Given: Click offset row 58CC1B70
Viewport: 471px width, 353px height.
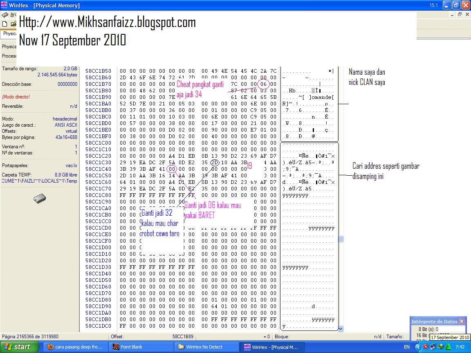Looking at the screenshot, I should [x=98, y=84].
